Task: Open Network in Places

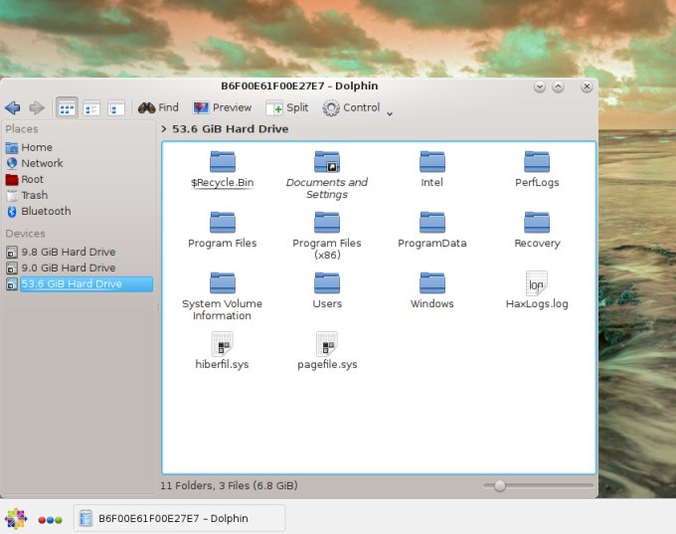Action: (x=35, y=163)
